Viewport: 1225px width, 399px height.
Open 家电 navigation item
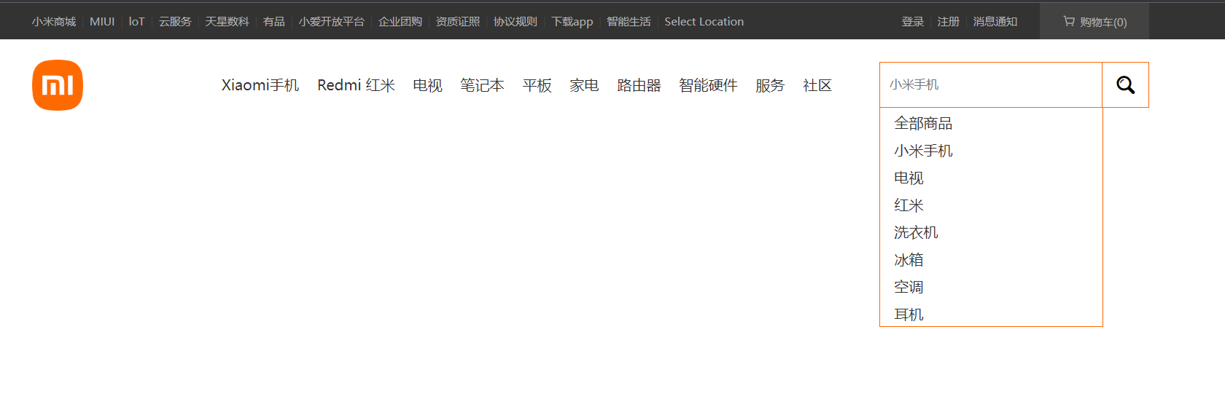pyautogui.click(x=584, y=85)
